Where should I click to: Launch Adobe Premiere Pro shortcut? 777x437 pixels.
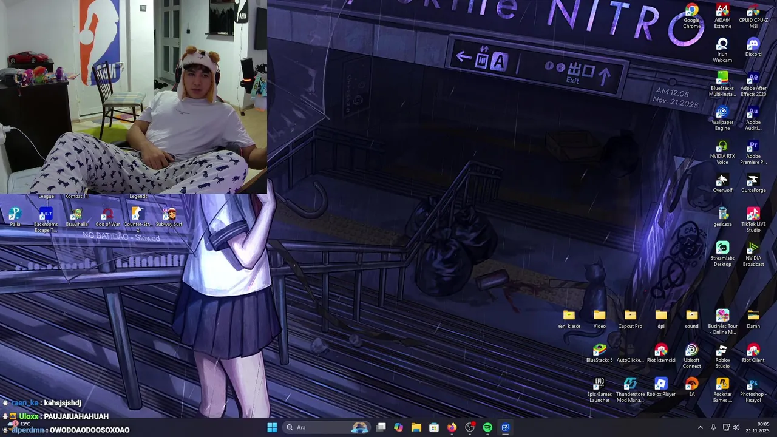point(753,152)
